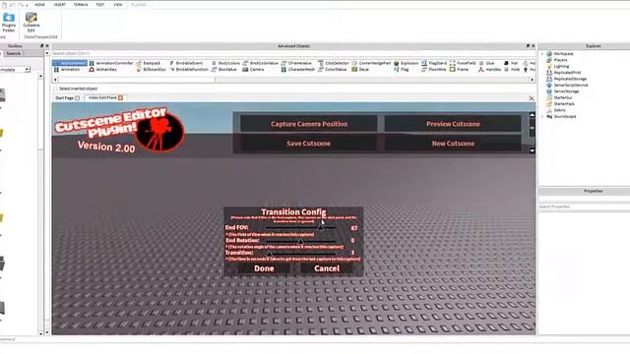Confirm Transition Config with Done
The image size is (630, 354).
[264, 268]
